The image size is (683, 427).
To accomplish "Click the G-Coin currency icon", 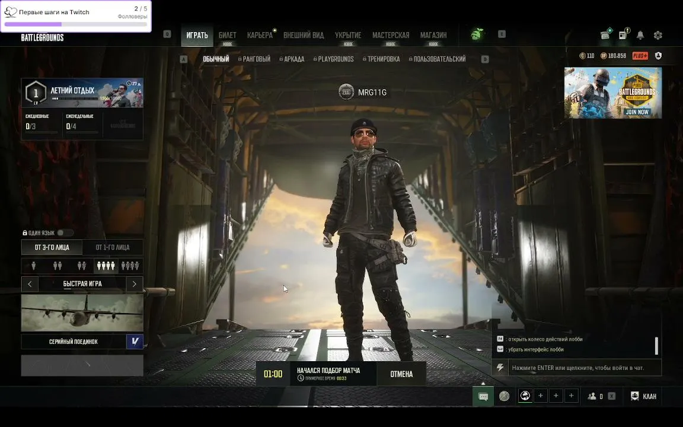I will point(582,56).
